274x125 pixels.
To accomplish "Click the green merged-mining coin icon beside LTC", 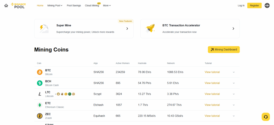I will pos(70,94).
